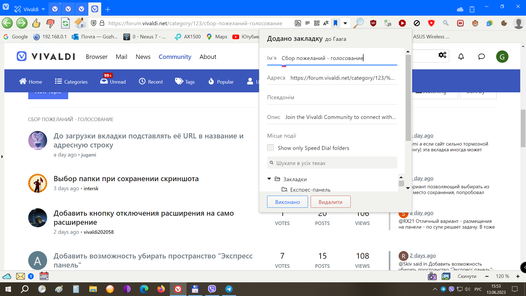Reload the page with the refresh icon
The image size is (526, 296).
click(65, 23)
